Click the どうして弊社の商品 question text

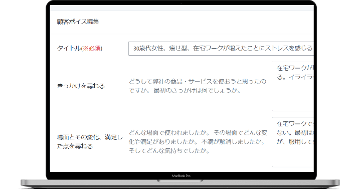pyautogui.click(x=198, y=86)
